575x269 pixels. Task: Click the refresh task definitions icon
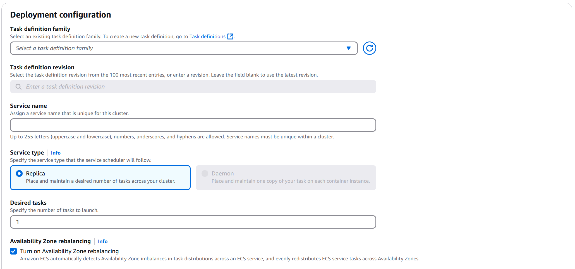coord(369,48)
